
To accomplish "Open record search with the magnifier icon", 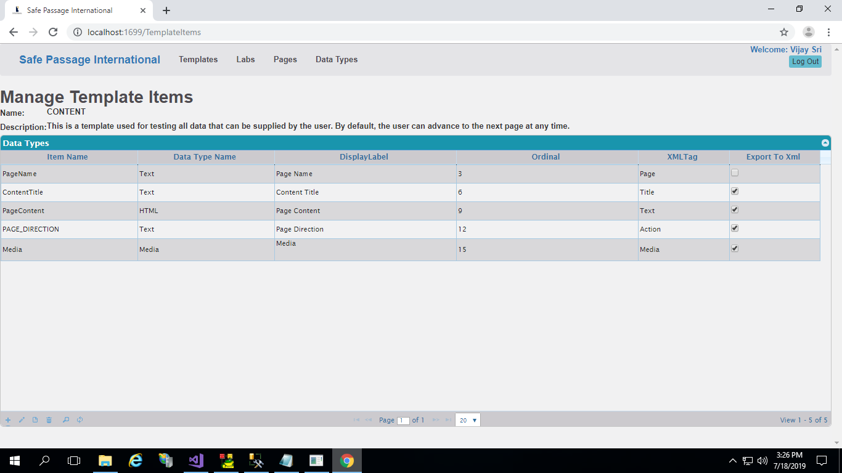I will tap(66, 420).
